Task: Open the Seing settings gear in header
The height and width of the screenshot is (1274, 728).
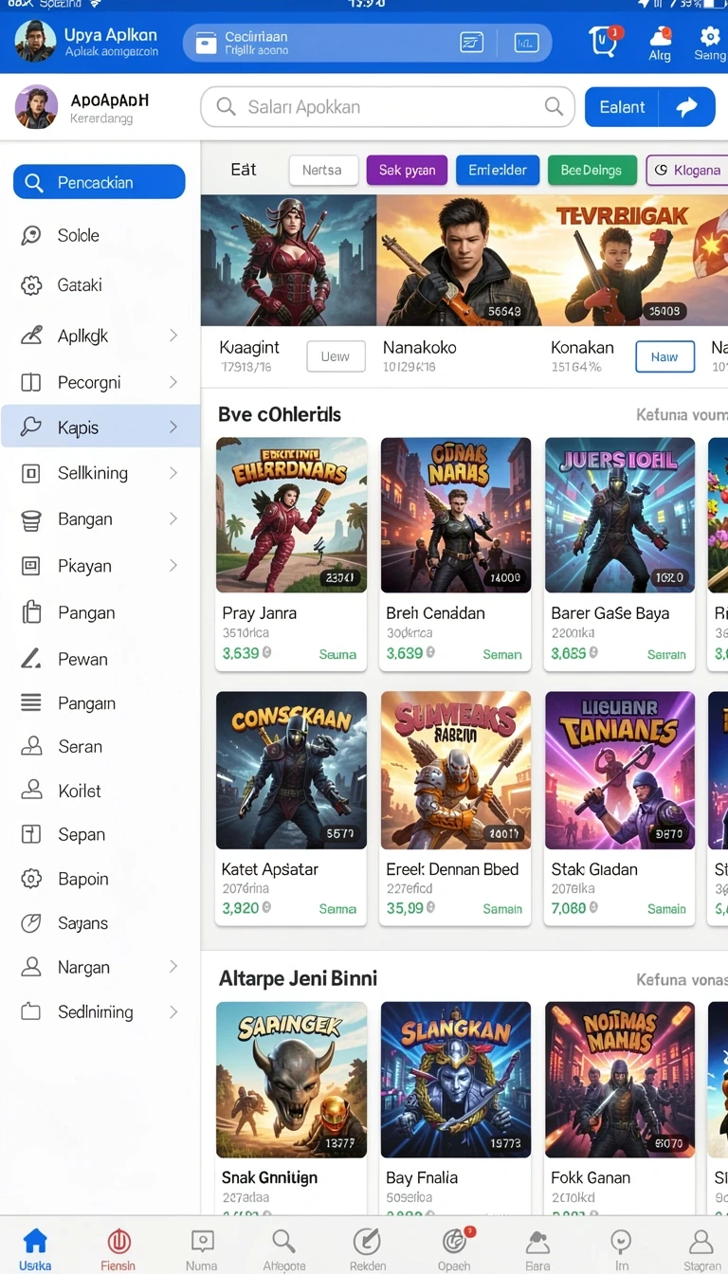Action: tap(710, 36)
